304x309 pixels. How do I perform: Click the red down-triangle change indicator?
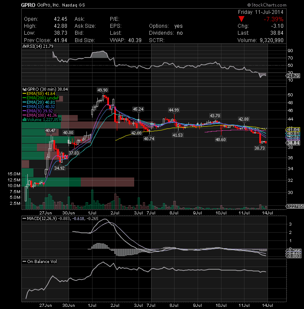point(241,19)
